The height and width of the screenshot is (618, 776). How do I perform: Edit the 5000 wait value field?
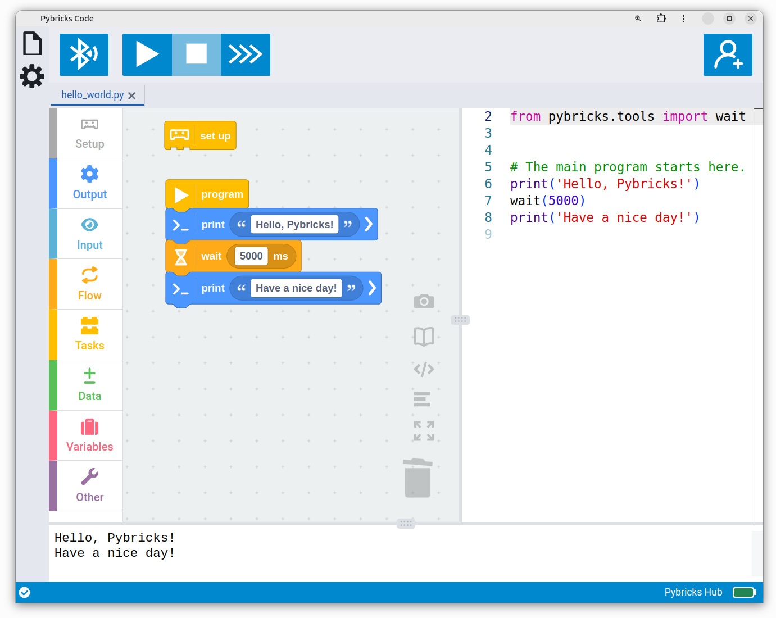(251, 256)
